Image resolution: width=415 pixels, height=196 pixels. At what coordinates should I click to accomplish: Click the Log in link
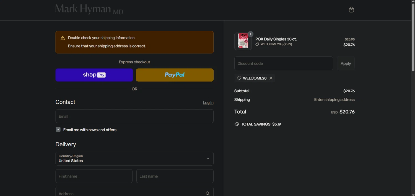(x=208, y=103)
